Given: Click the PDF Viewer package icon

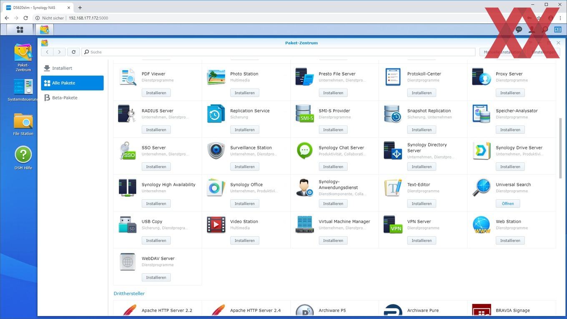Looking at the screenshot, I should tap(128, 77).
